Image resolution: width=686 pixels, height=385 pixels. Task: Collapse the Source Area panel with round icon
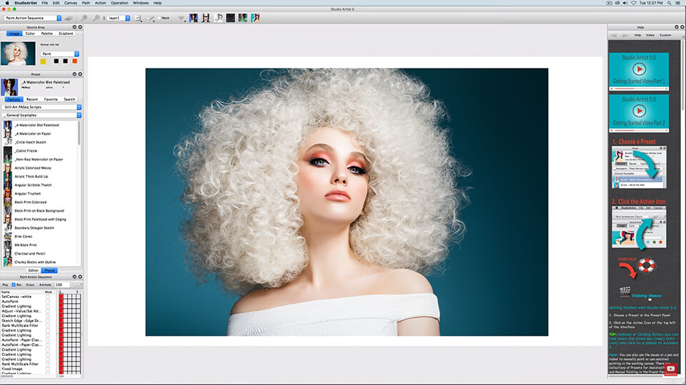(x=74, y=27)
